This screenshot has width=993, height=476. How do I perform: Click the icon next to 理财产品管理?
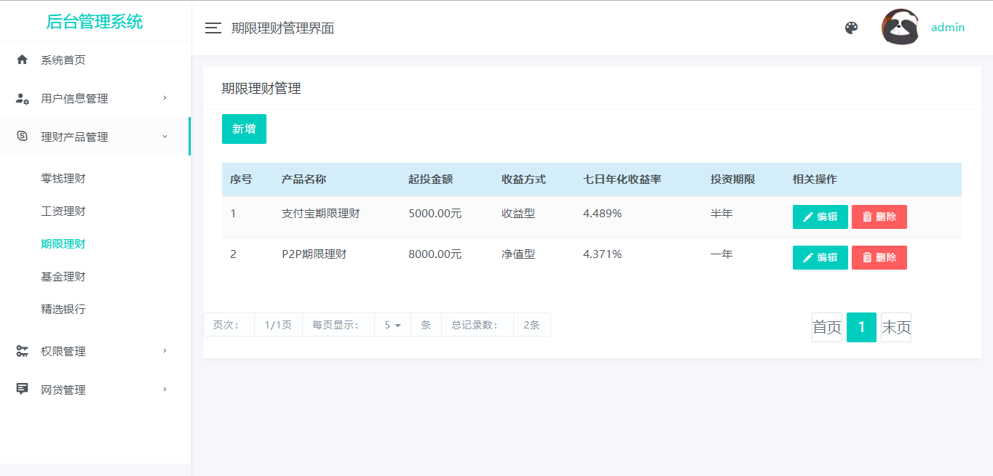pyautogui.click(x=22, y=137)
